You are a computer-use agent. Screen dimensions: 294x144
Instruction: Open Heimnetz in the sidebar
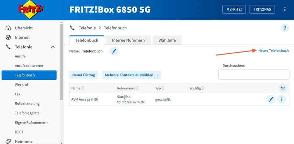point(24,141)
